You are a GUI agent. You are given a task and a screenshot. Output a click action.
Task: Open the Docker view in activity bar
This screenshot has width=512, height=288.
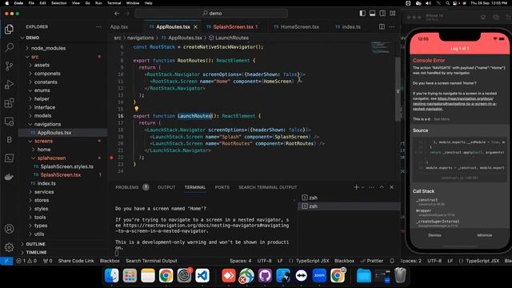[9, 177]
